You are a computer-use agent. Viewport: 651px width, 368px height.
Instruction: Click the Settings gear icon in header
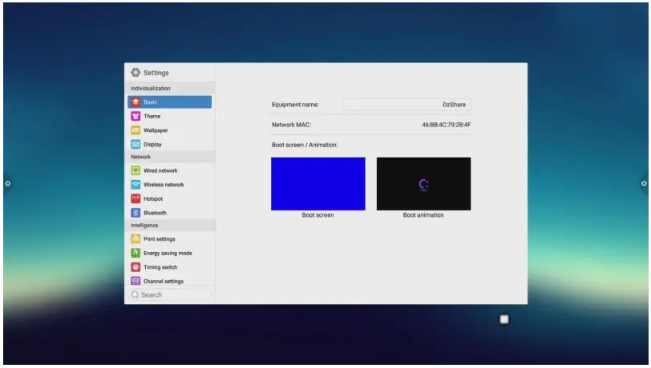135,73
